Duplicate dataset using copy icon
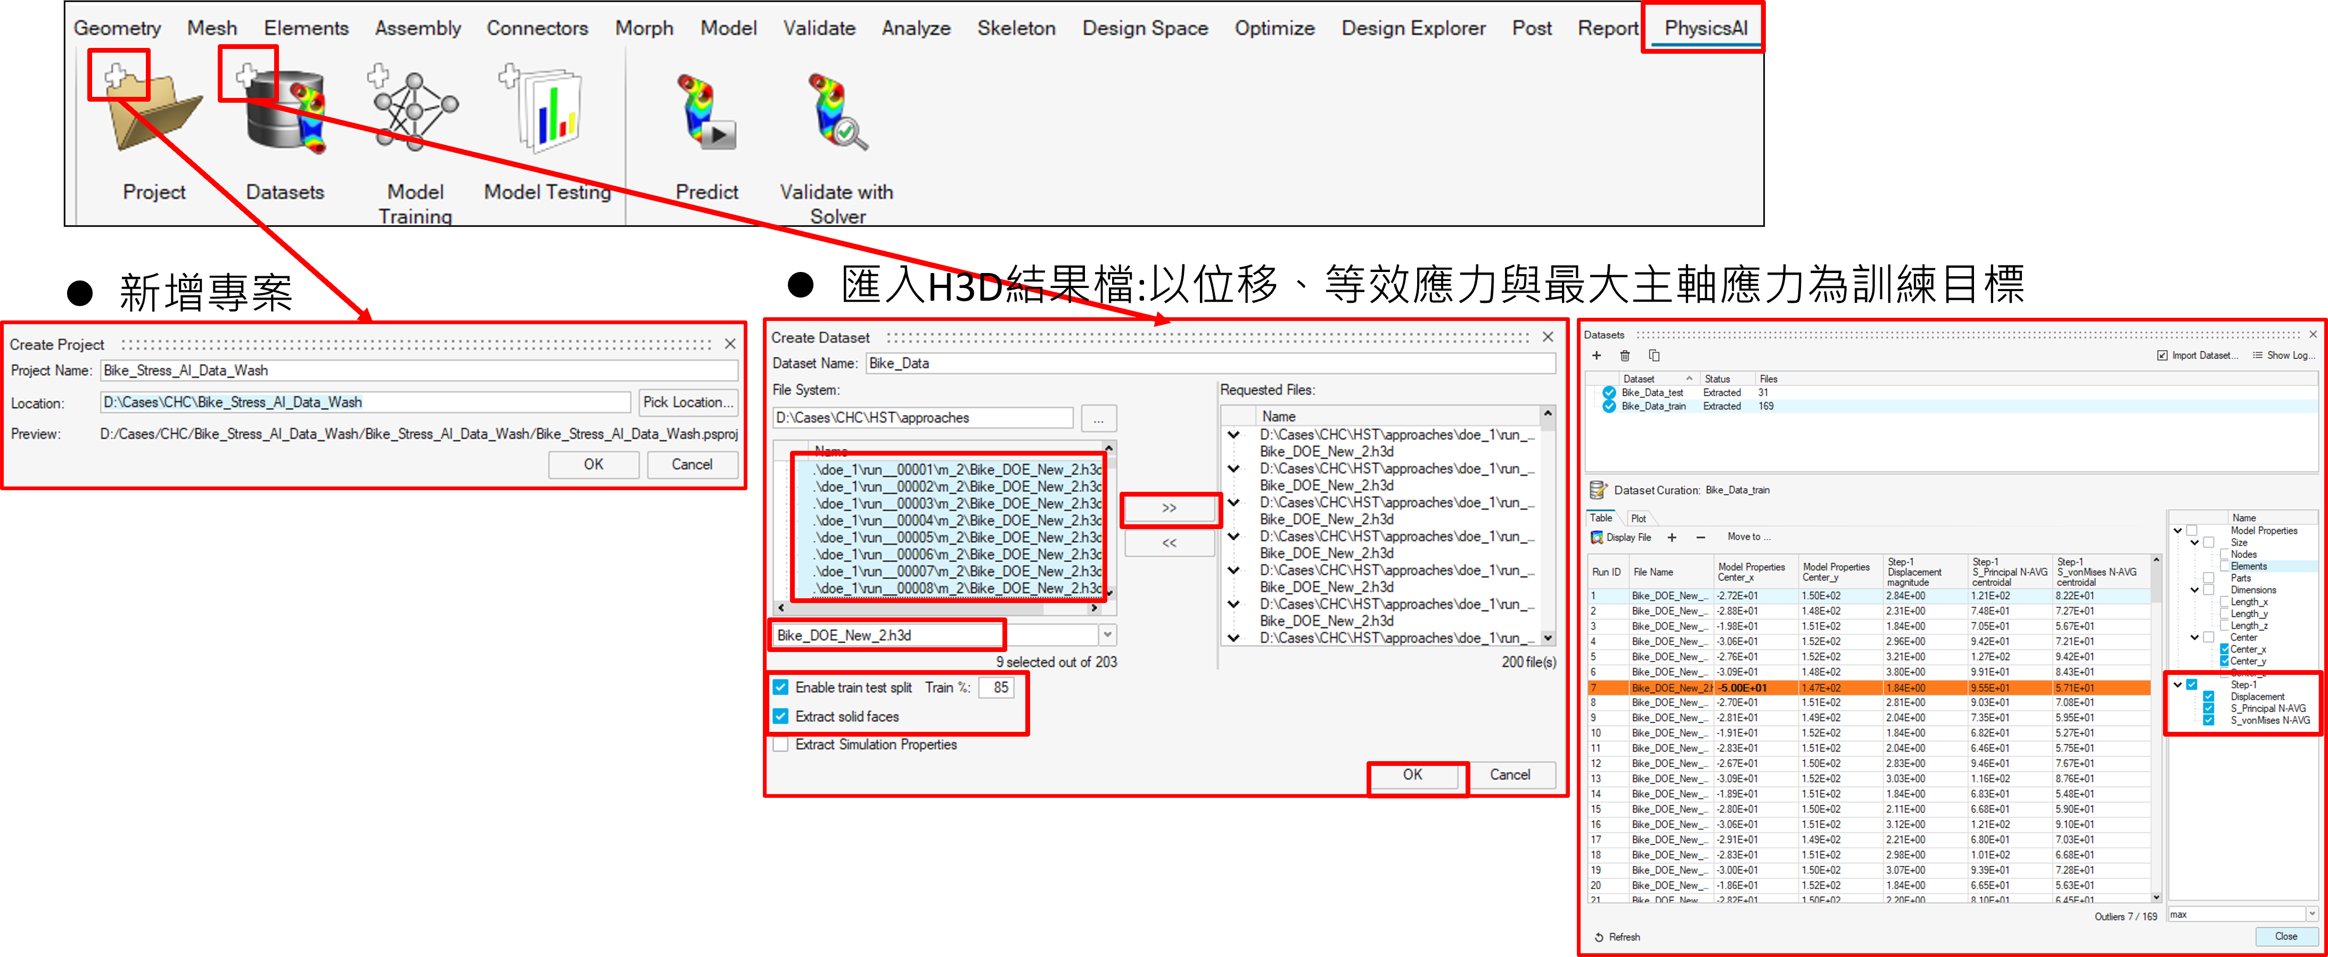Viewport: 2328px width, 957px height. point(1654,356)
